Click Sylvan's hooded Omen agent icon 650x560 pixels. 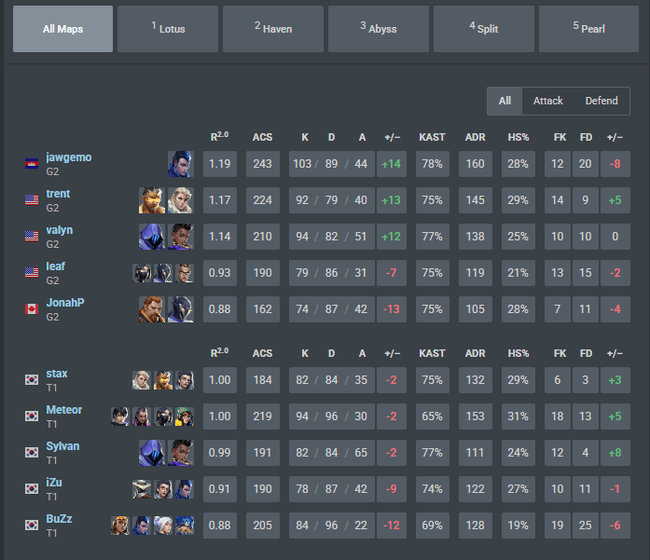152,453
